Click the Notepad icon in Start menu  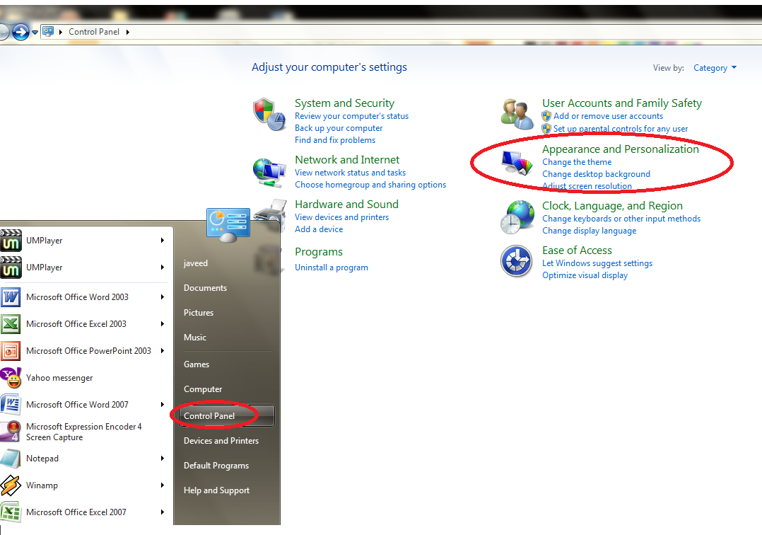(11, 458)
